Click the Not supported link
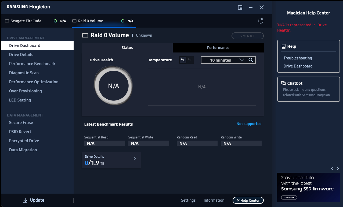Image resolution: width=343 pixels, height=207 pixels. pyautogui.click(x=249, y=124)
